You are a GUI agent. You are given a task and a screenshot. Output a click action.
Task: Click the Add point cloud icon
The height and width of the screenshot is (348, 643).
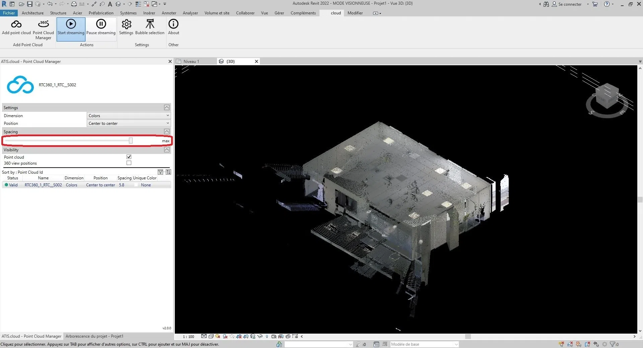pyautogui.click(x=16, y=24)
